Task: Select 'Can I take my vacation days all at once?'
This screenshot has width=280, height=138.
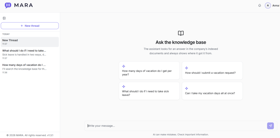Action: pyautogui.click(x=212, y=91)
